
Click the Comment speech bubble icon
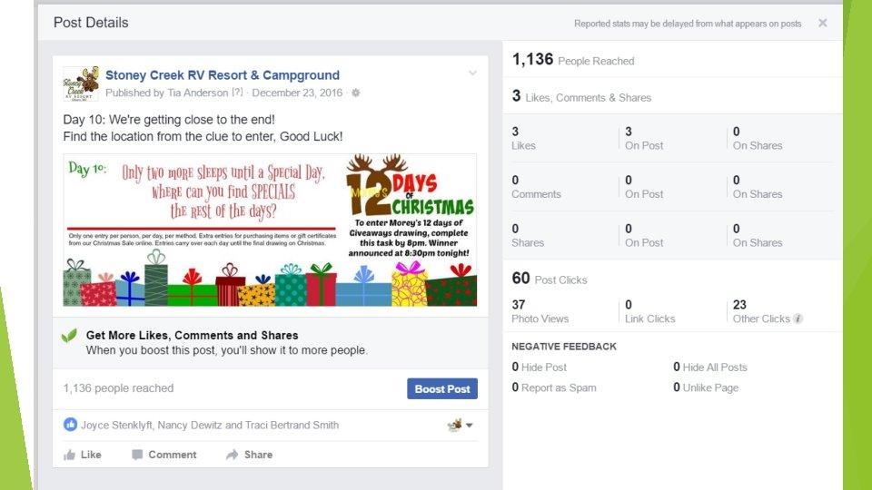click(137, 455)
